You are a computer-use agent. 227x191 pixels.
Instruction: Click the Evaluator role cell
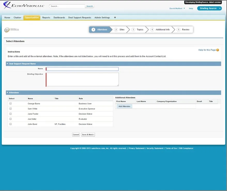(83, 119)
